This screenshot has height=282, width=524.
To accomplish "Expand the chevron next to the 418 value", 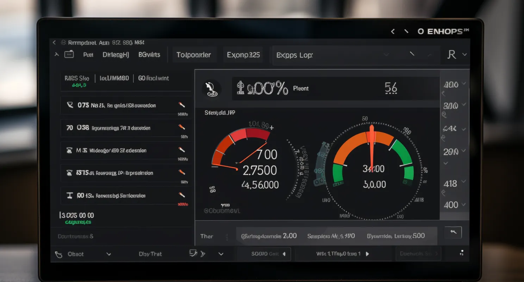I will pyautogui.click(x=464, y=182).
